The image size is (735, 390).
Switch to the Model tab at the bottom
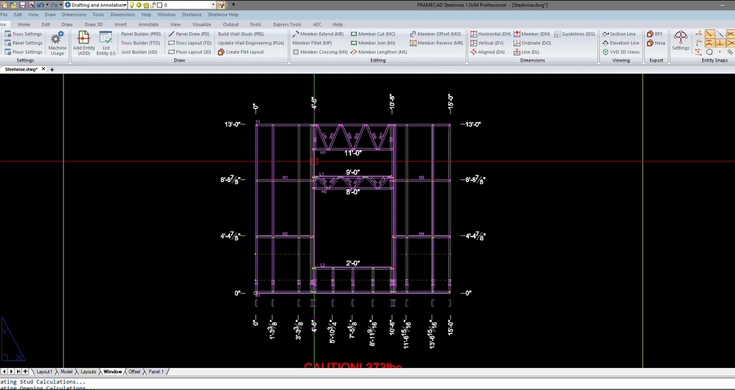66,372
